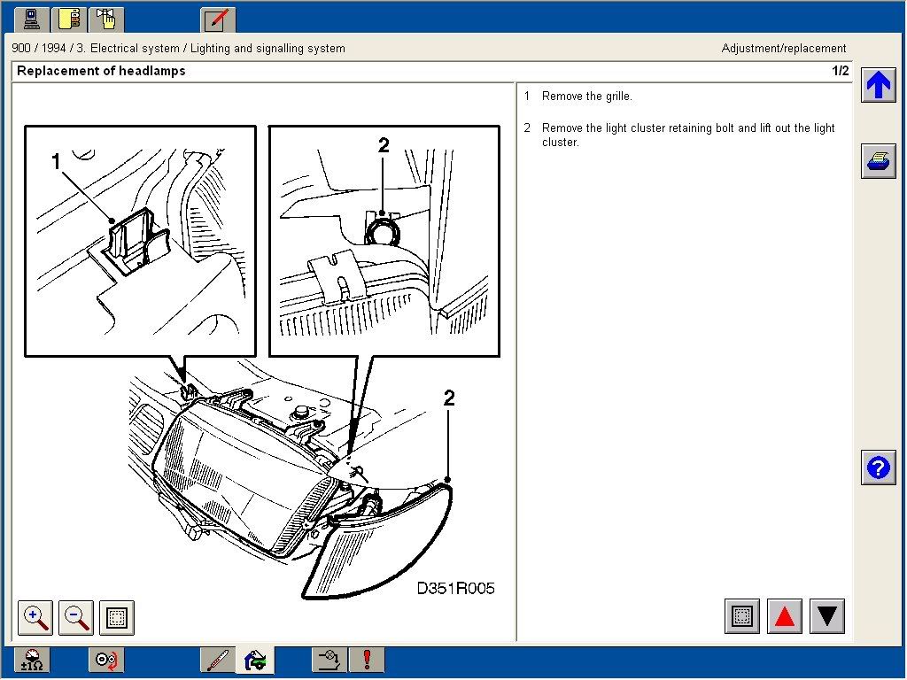Click the dotted selection square under the illustration

(116, 617)
